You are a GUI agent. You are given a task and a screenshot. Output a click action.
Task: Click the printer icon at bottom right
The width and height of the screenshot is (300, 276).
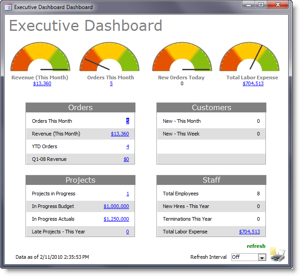pos(277,255)
